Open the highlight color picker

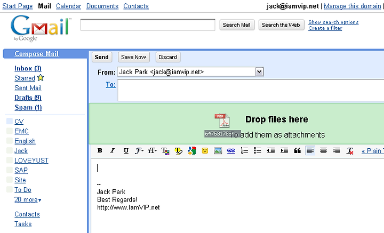click(x=179, y=151)
